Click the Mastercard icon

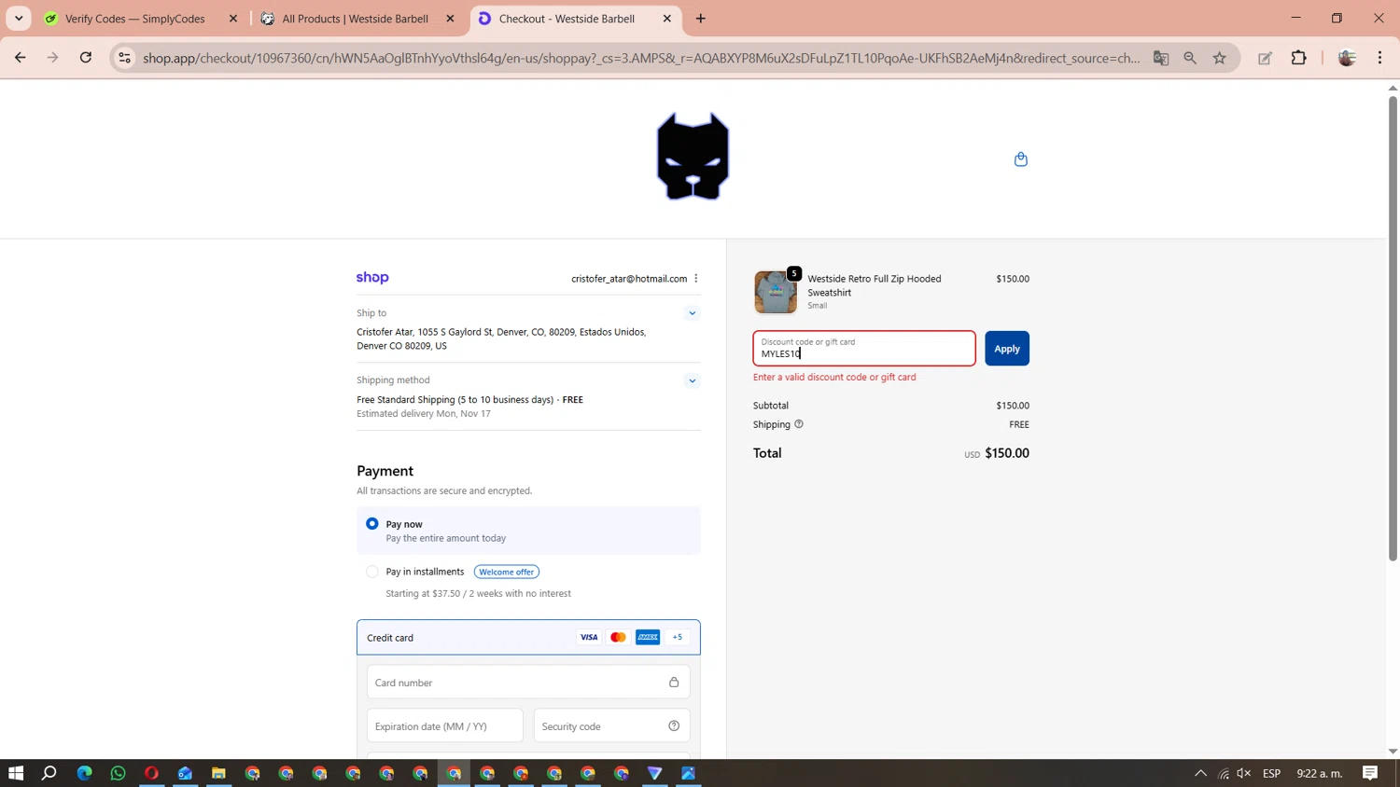[x=618, y=638]
